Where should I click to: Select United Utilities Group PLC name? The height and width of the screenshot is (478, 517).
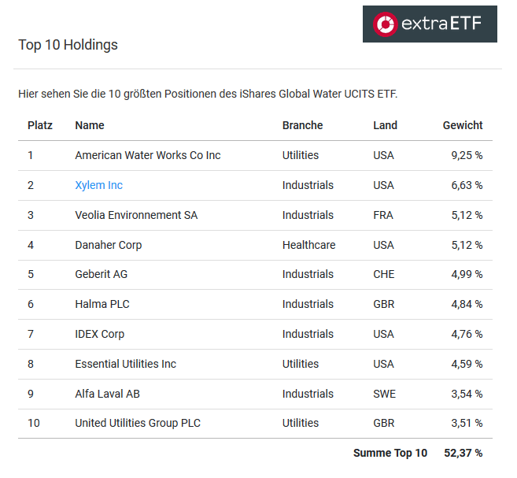coord(138,423)
